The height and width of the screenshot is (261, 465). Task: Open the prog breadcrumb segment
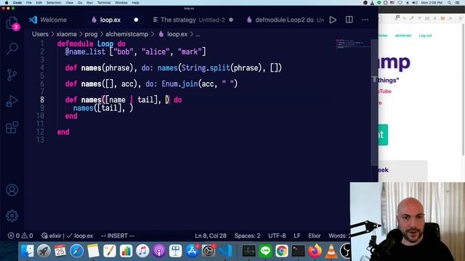(91, 34)
